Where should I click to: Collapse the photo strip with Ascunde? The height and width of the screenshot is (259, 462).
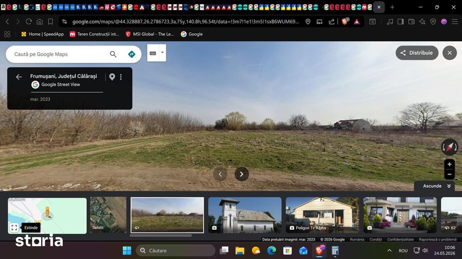[x=434, y=186]
